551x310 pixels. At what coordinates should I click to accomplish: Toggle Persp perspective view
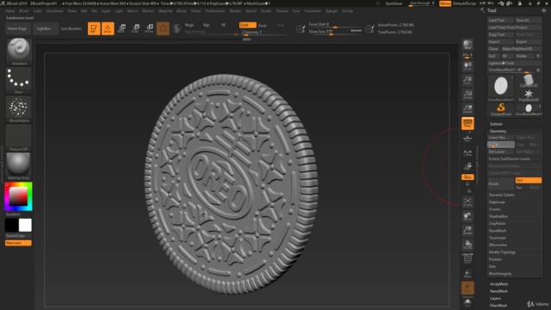(467, 123)
